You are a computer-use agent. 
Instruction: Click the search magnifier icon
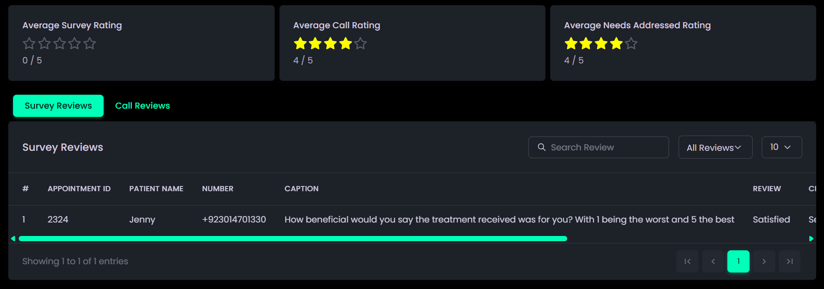[x=541, y=147]
